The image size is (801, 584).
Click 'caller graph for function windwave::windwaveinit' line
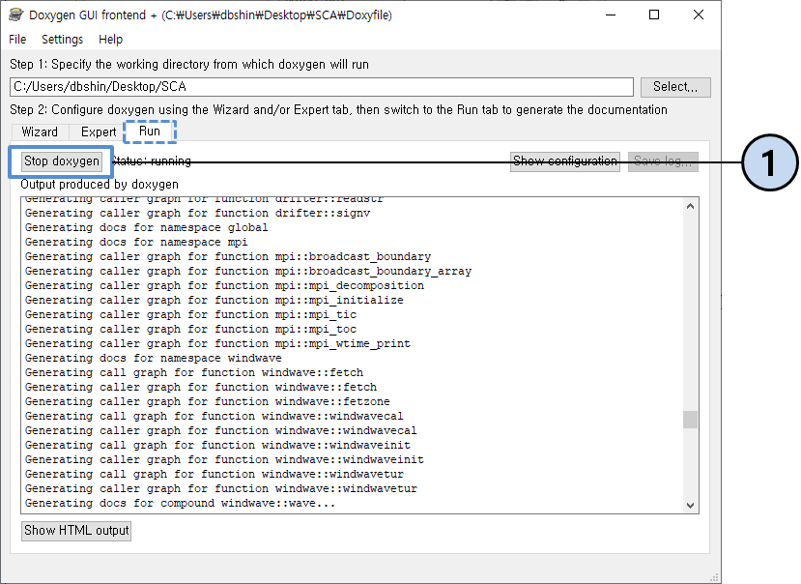point(224,459)
